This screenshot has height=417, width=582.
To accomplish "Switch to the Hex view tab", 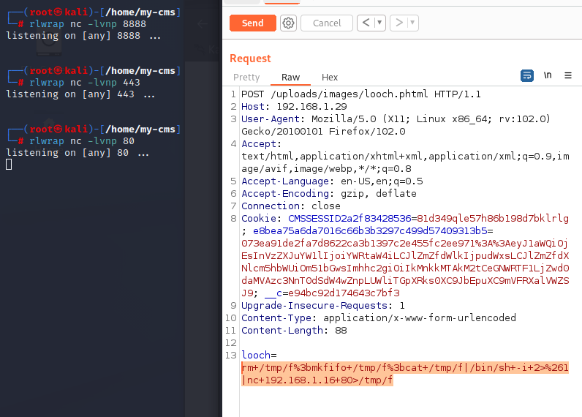I will click(x=330, y=78).
